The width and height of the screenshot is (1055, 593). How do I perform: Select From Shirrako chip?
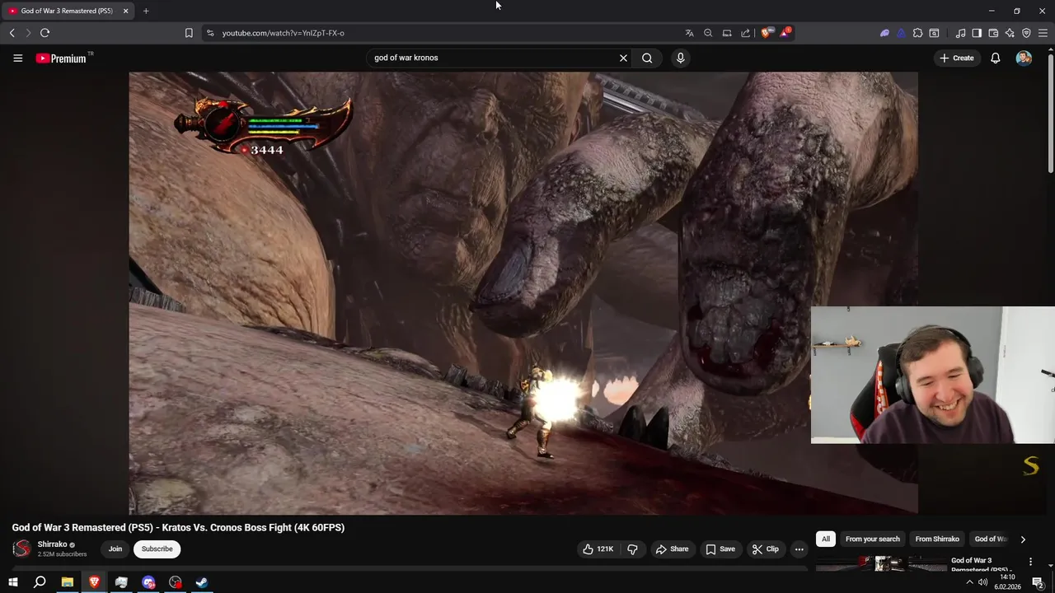pyautogui.click(x=937, y=539)
